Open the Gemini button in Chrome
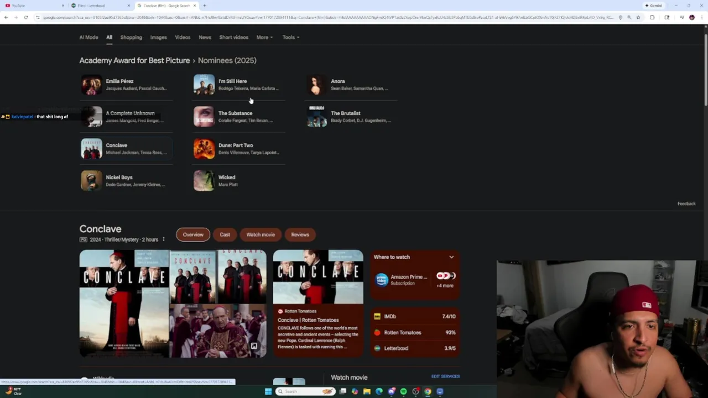Viewport: 708px width, 398px height. (x=653, y=6)
